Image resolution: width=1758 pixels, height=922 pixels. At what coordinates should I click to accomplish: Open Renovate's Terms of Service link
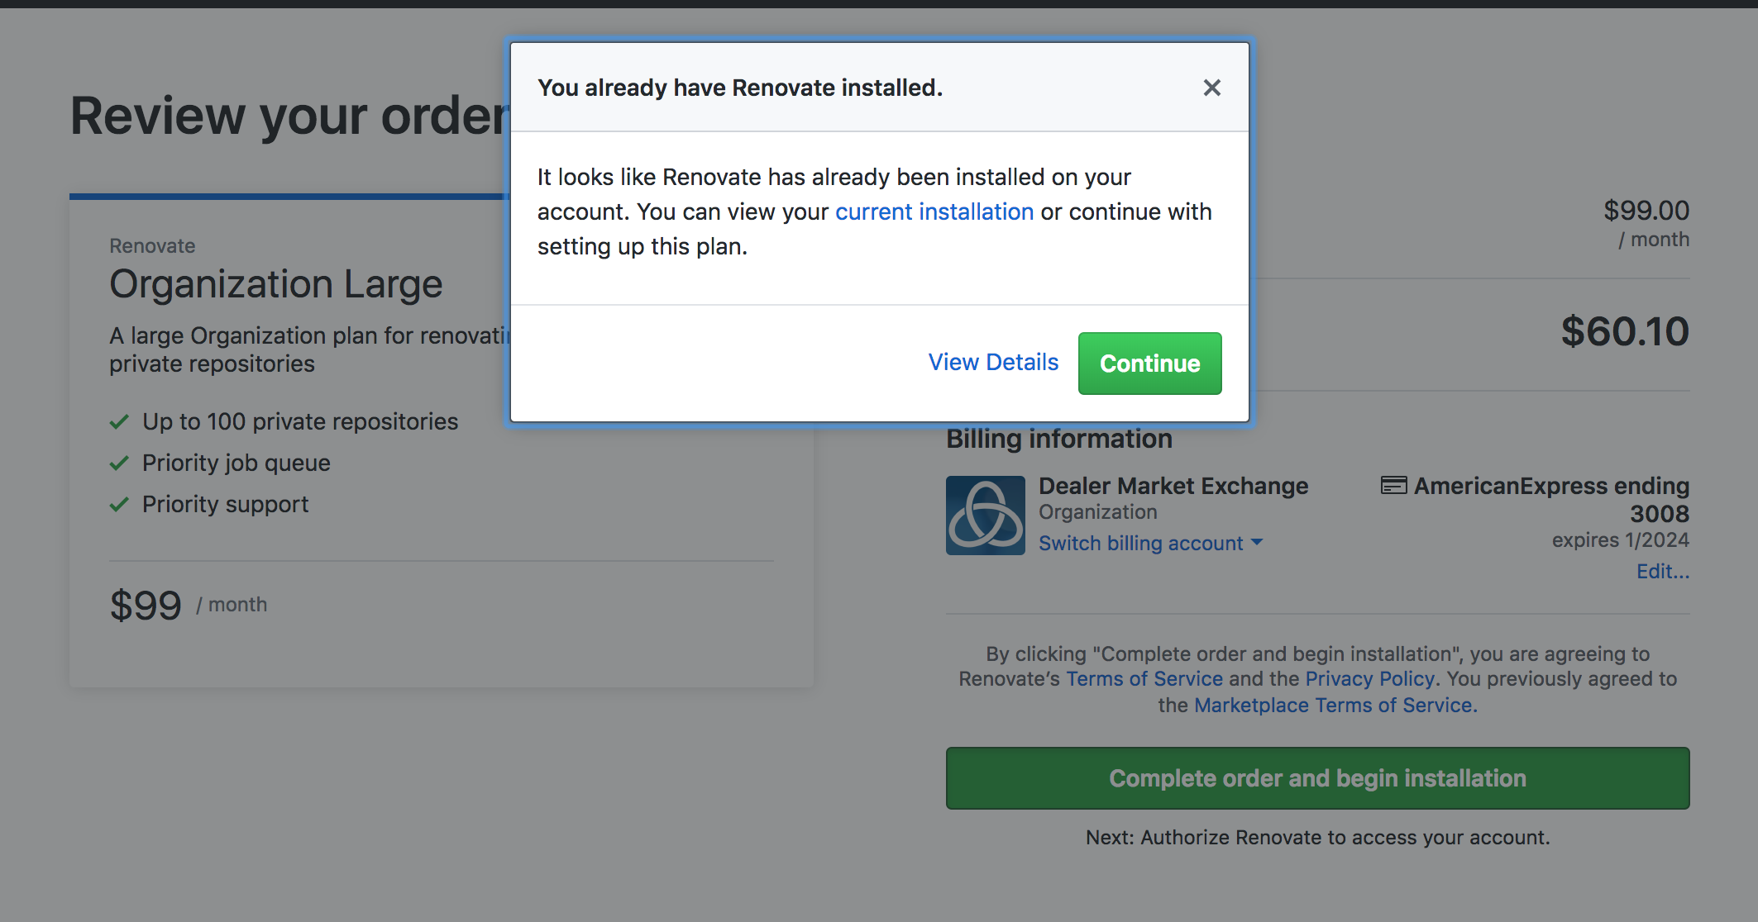click(1144, 679)
